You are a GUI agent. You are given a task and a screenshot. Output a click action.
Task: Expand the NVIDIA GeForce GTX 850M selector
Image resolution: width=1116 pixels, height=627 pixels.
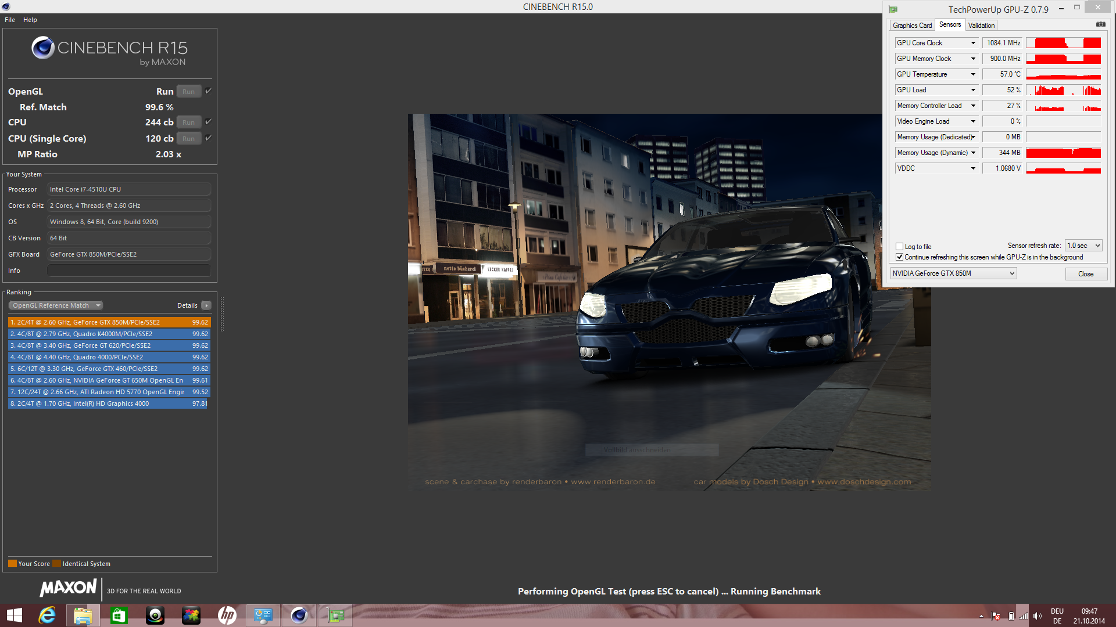[953, 273]
